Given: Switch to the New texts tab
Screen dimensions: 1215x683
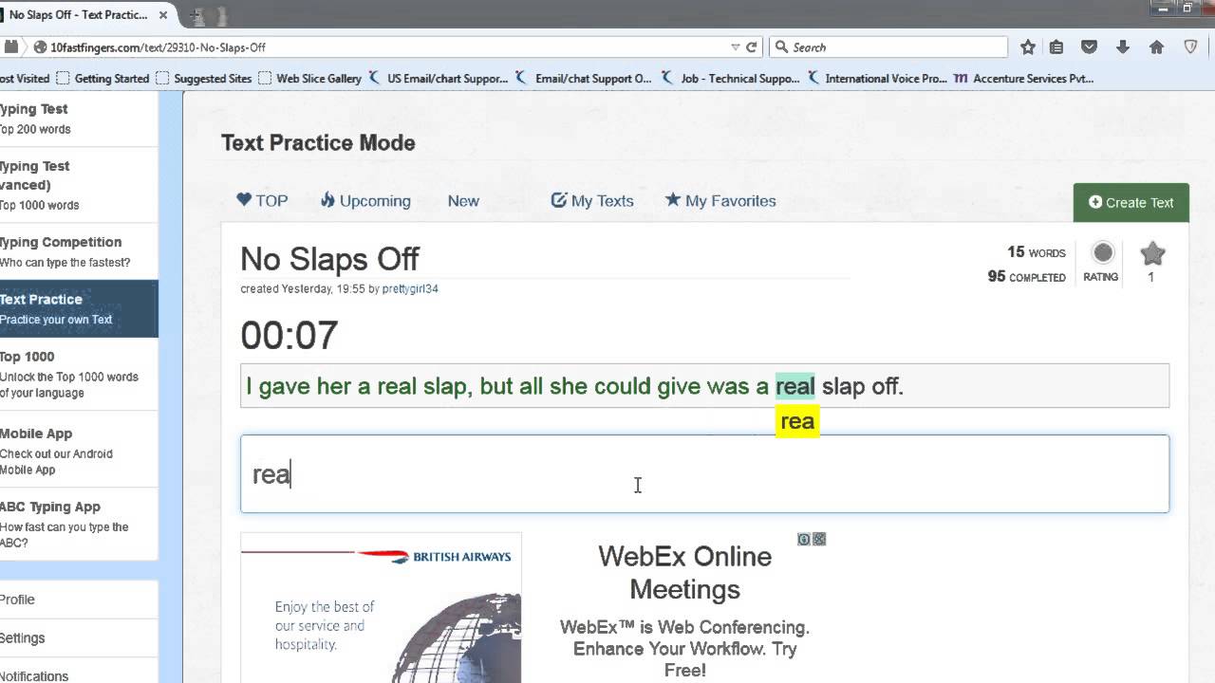Looking at the screenshot, I should [x=463, y=200].
